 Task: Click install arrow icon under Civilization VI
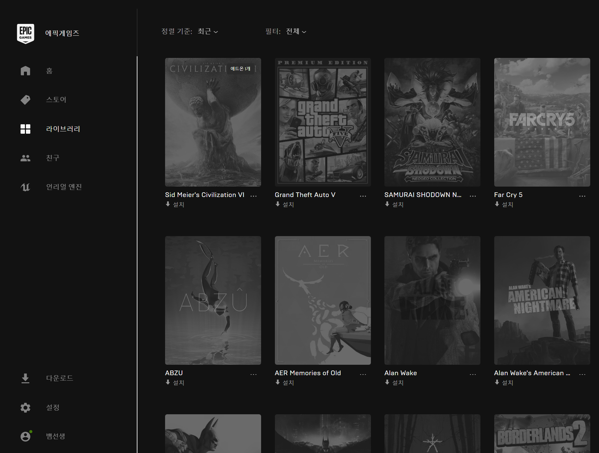point(168,204)
